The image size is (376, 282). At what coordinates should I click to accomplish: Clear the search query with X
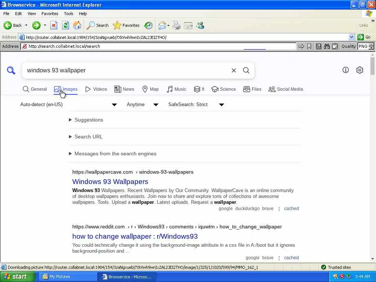pyautogui.click(x=234, y=70)
